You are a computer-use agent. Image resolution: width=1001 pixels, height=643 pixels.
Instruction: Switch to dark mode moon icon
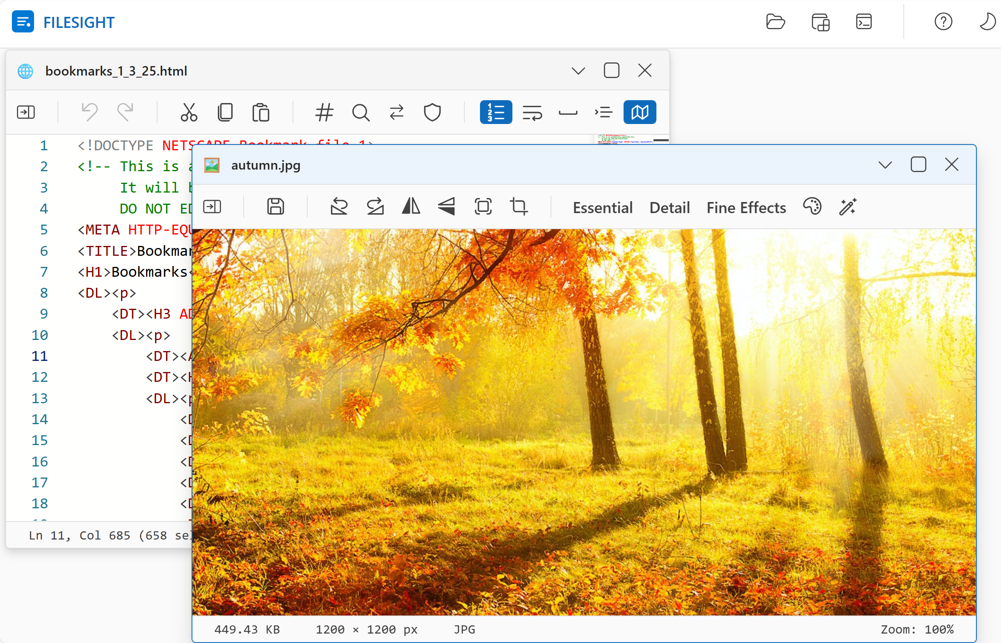987,22
